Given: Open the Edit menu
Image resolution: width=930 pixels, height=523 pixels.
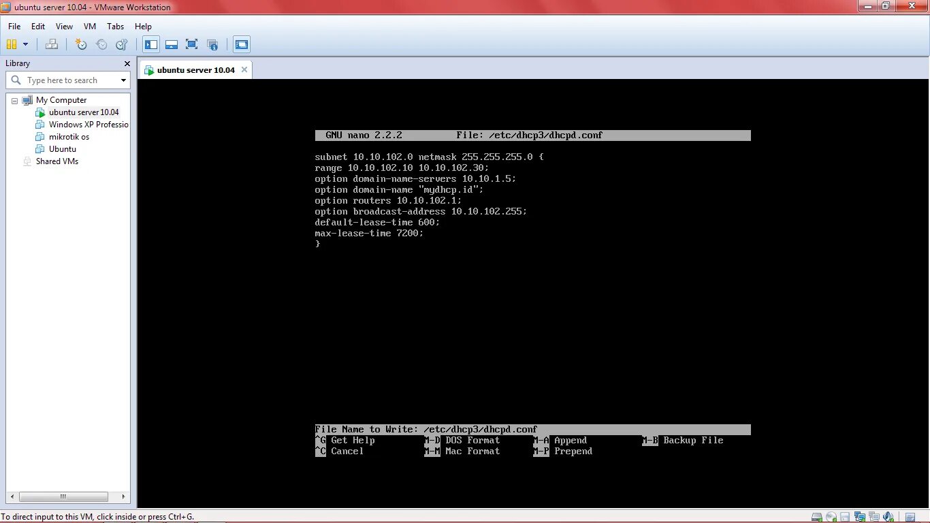Looking at the screenshot, I should (38, 27).
